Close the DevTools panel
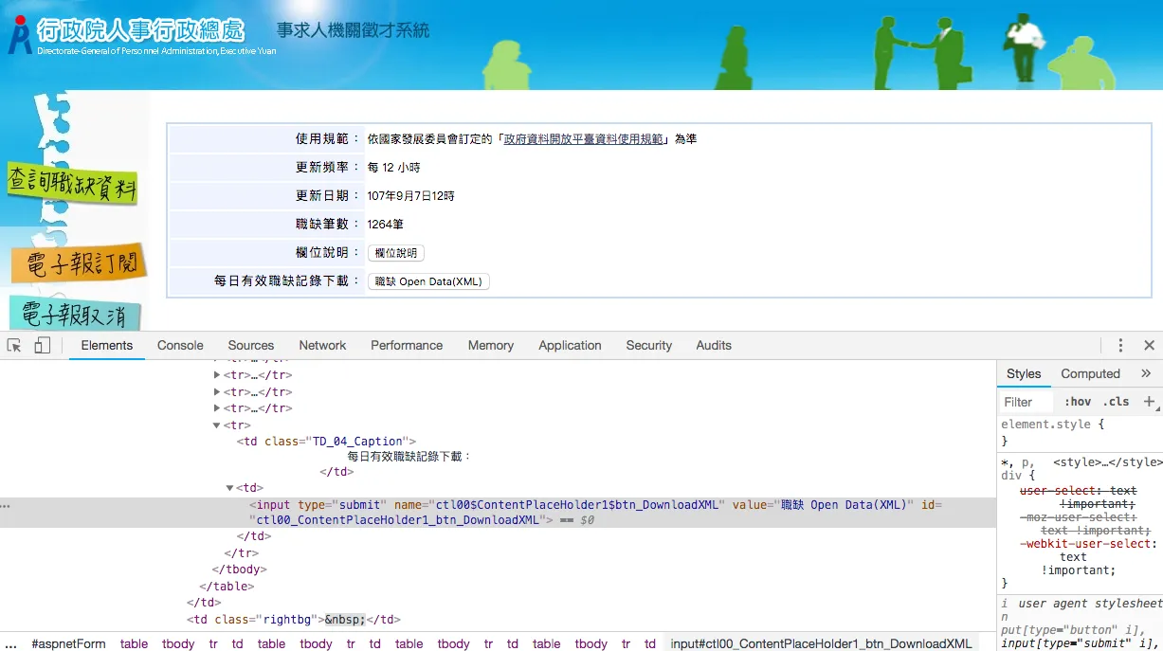Screen dimensions: 1163x651 [1149, 346]
